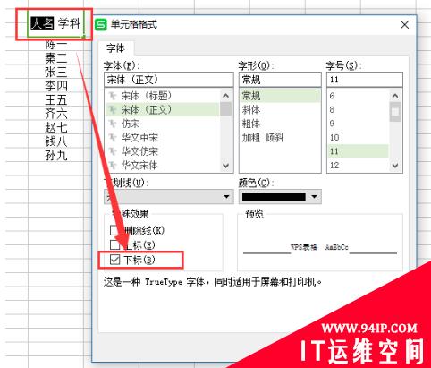Choose 华文仿宋 font
The height and width of the screenshot is (368, 431).
click(163, 151)
